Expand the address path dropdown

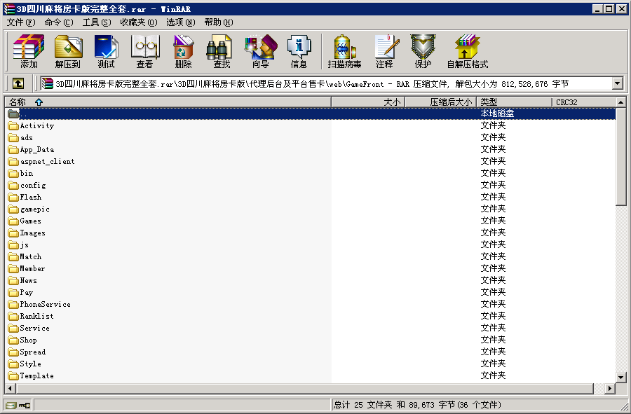(617, 83)
